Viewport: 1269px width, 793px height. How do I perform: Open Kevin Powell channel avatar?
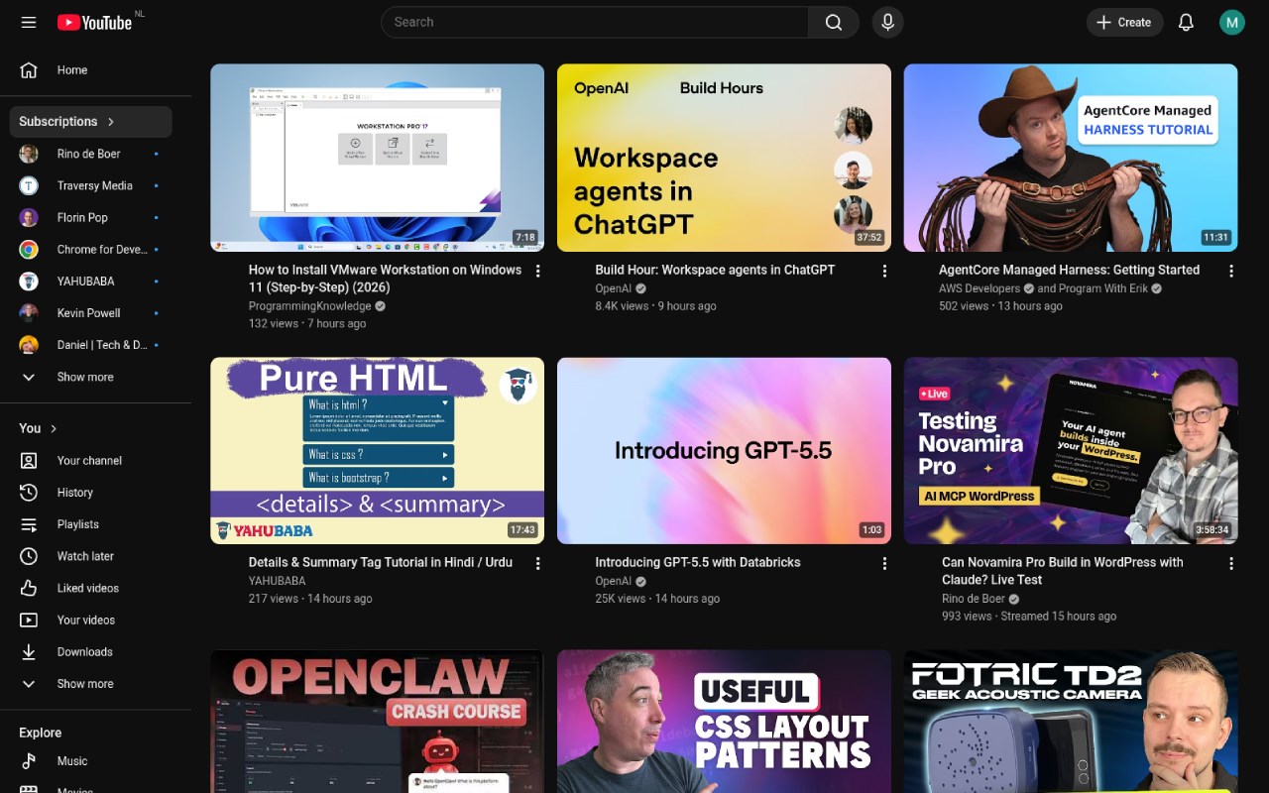29,313
